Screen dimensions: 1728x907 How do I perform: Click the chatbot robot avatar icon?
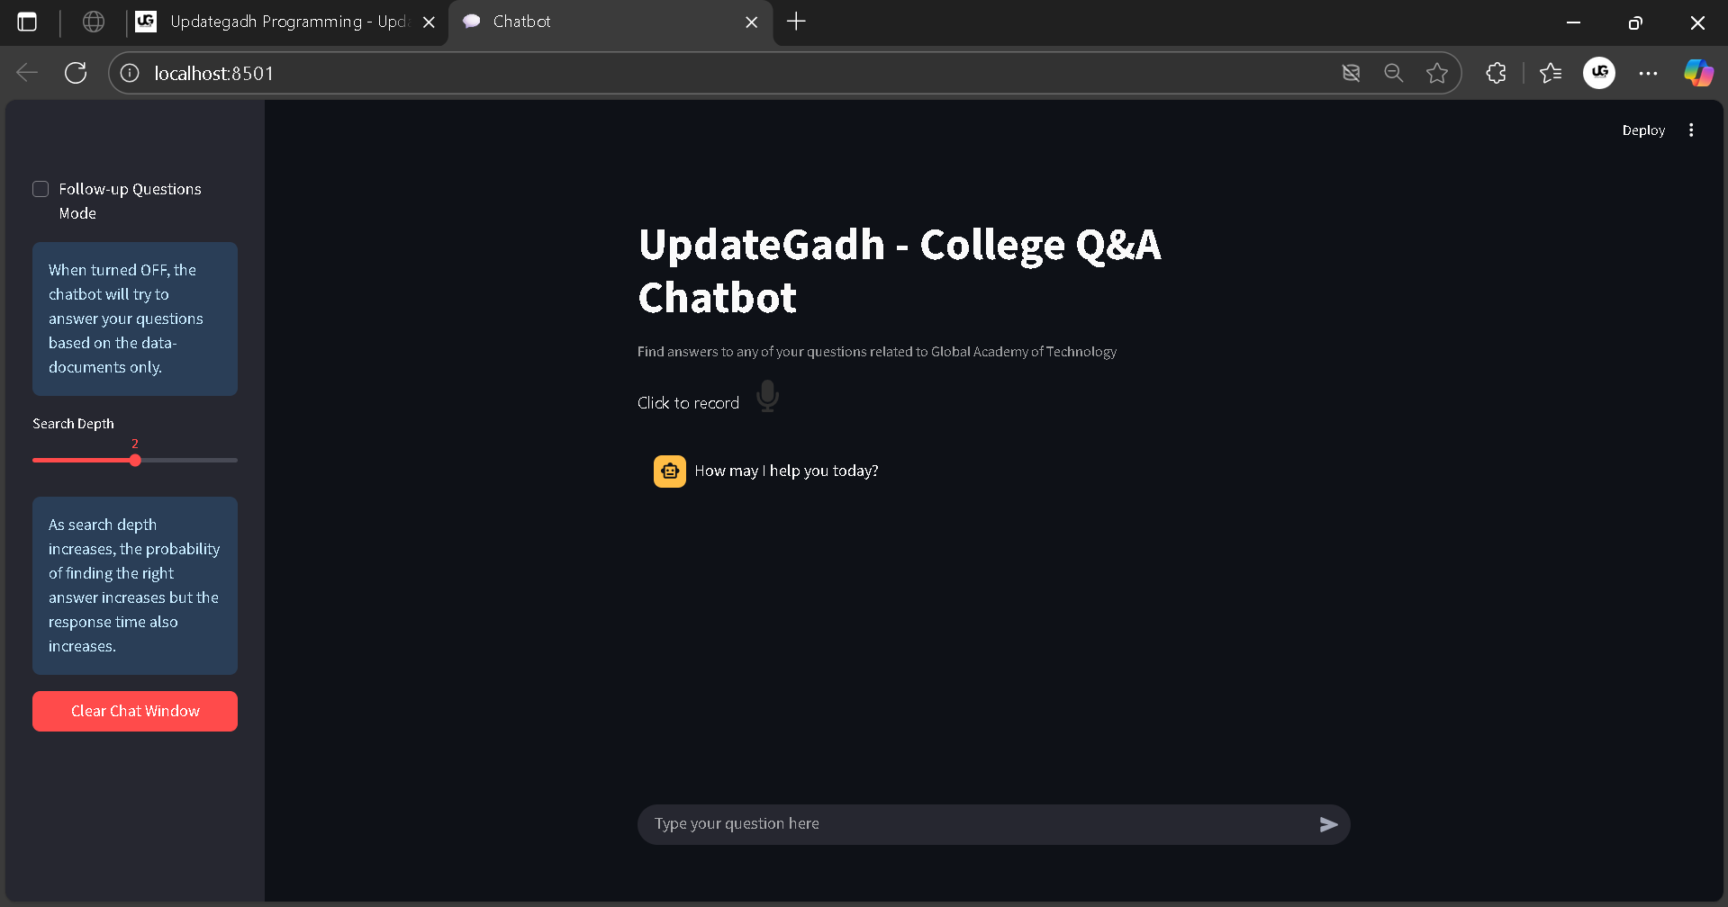point(669,471)
